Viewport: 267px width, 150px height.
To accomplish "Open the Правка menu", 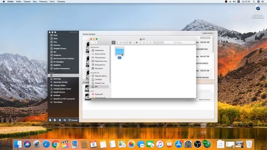I will [x=27, y=2].
